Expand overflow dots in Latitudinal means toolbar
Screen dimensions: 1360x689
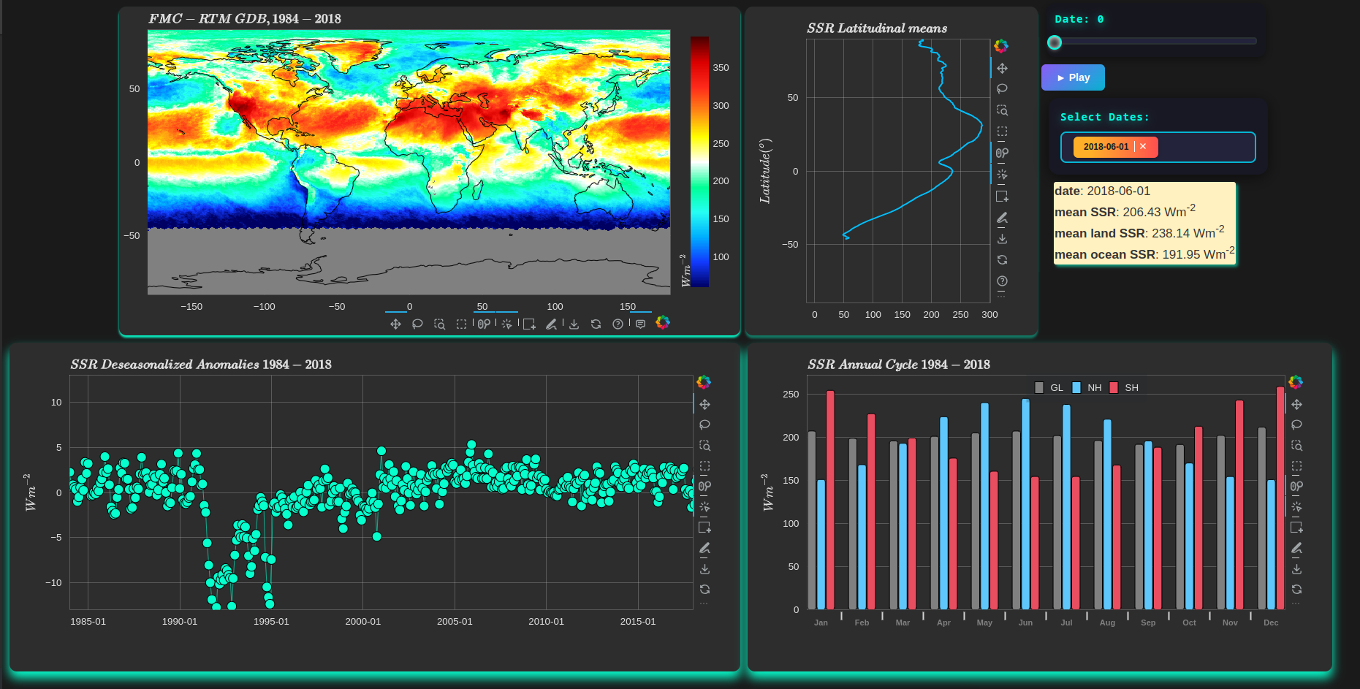(x=1001, y=296)
